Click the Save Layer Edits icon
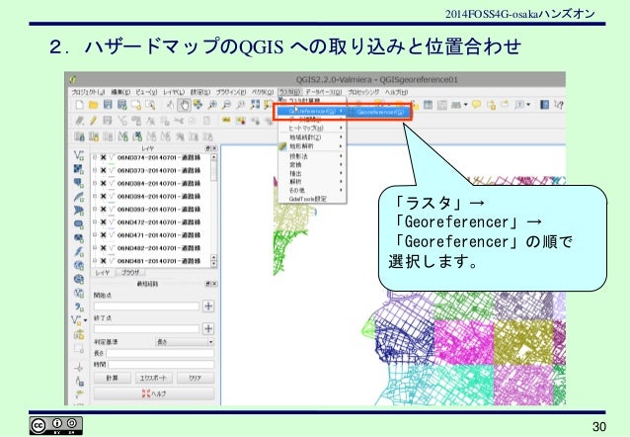Screen dimensions: 630x437 (108, 121)
